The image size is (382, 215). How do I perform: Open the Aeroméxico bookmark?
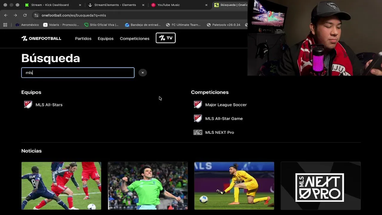point(27,25)
